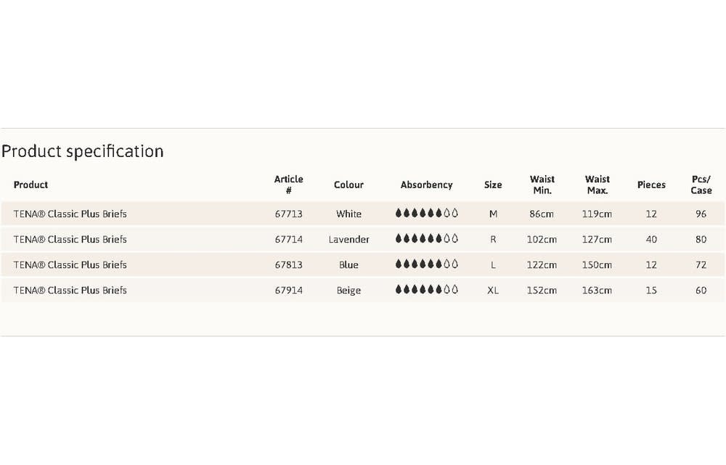
Task: Click the absorbency droplets in the Beige row
Action: (426, 290)
